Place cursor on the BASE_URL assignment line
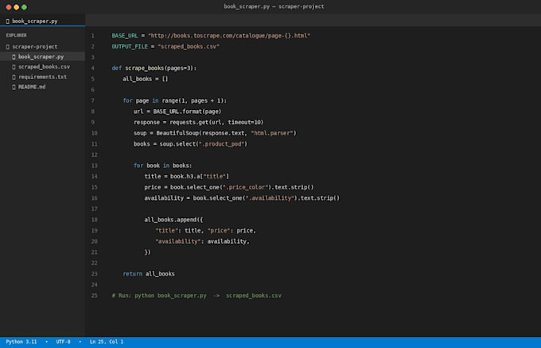The height and width of the screenshot is (348, 541). click(x=211, y=36)
